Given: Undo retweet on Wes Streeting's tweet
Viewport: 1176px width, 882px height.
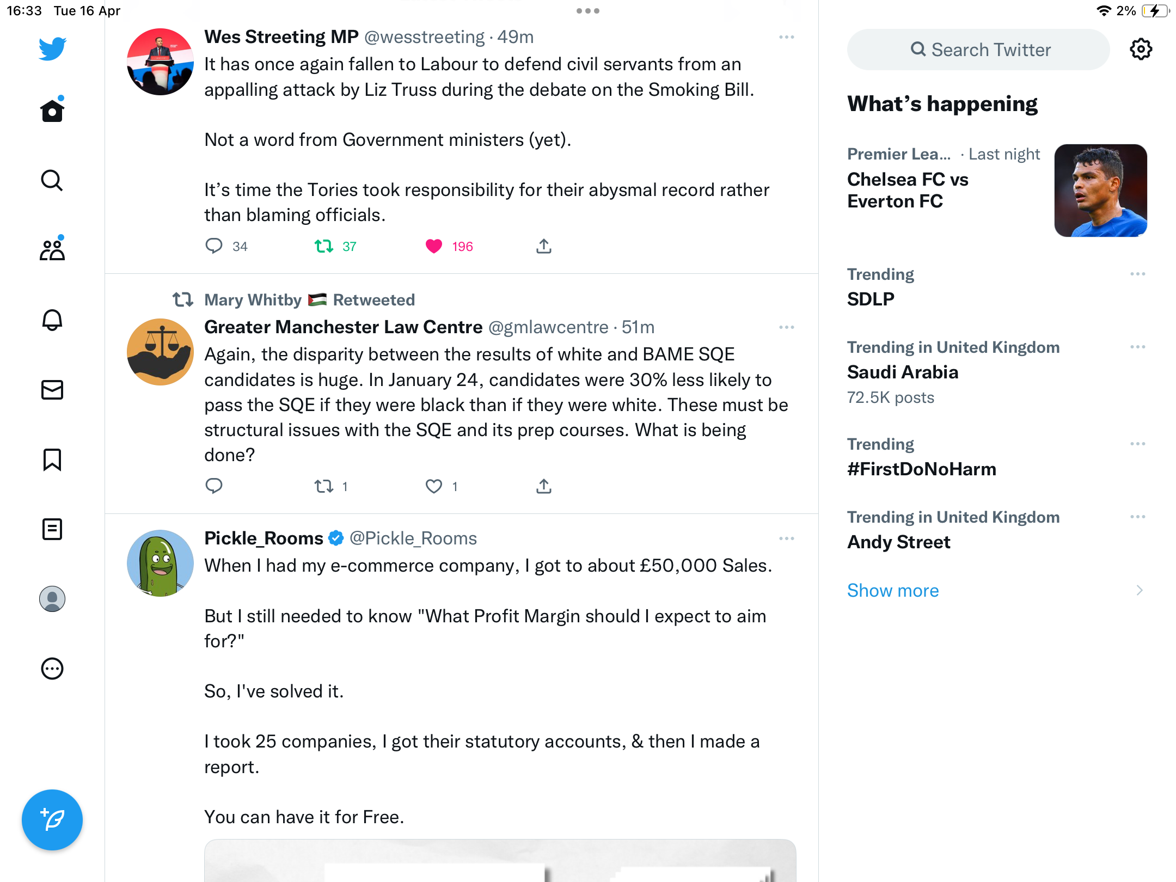Looking at the screenshot, I should point(324,246).
